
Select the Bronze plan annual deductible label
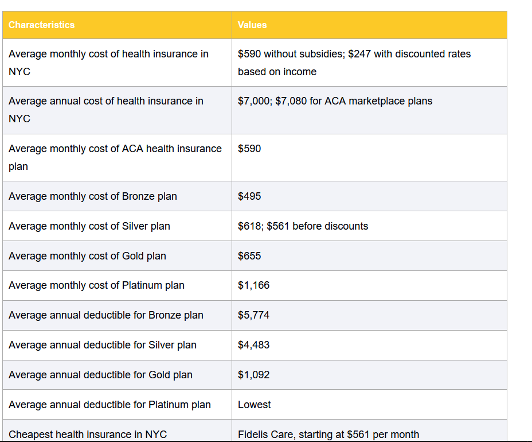[x=106, y=315]
